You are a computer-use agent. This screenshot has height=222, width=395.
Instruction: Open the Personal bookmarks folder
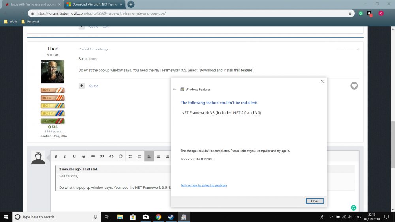tap(30, 22)
